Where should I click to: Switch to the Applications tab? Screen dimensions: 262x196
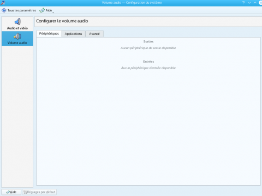click(x=74, y=34)
